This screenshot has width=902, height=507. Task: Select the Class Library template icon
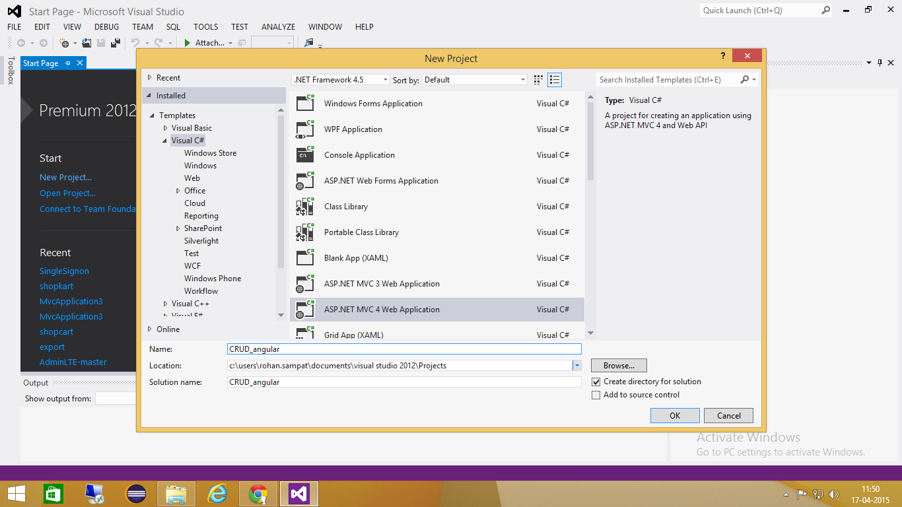305,206
